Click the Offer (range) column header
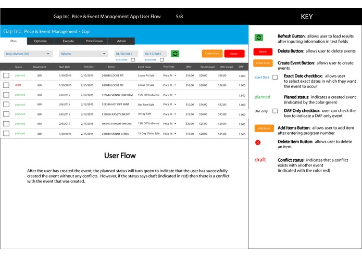This screenshot has height=257, width=362. click(x=227, y=67)
